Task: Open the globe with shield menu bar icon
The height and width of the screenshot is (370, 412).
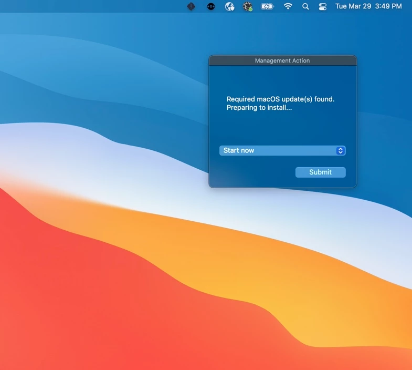Action: 230,6
